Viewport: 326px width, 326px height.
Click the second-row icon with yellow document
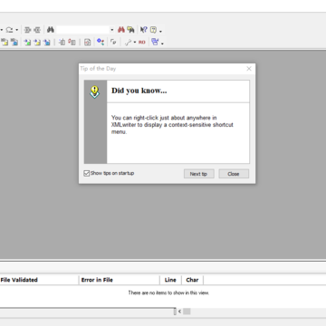5,42
